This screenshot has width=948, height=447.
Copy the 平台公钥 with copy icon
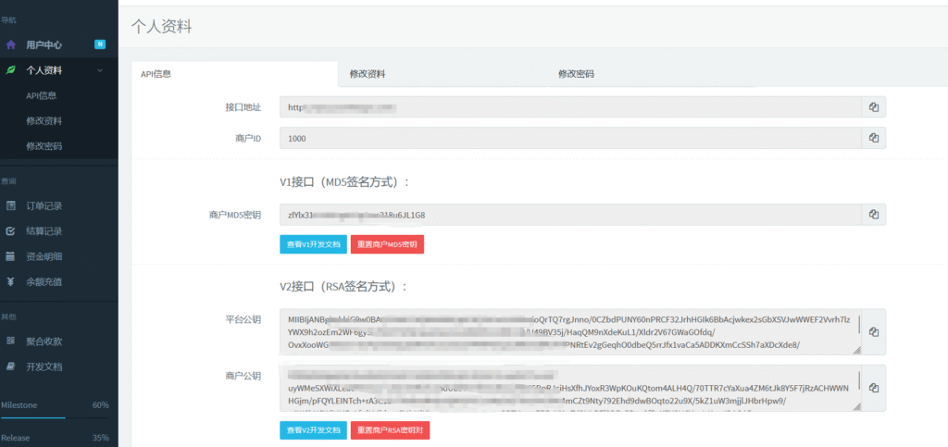pos(873,332)
